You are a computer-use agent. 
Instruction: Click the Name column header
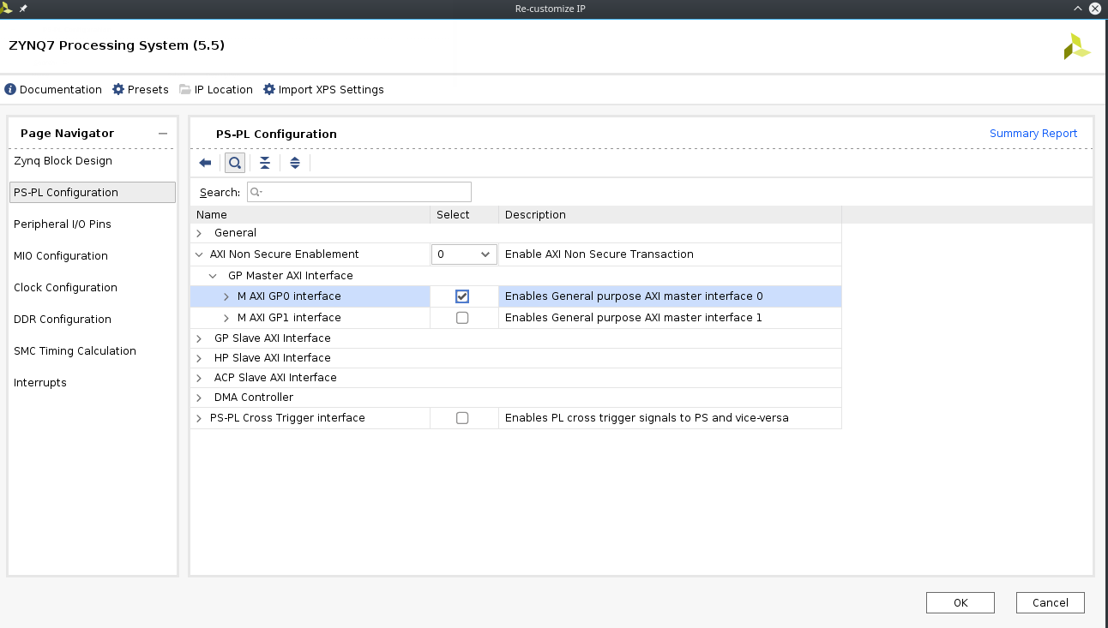tap(310, 215)
